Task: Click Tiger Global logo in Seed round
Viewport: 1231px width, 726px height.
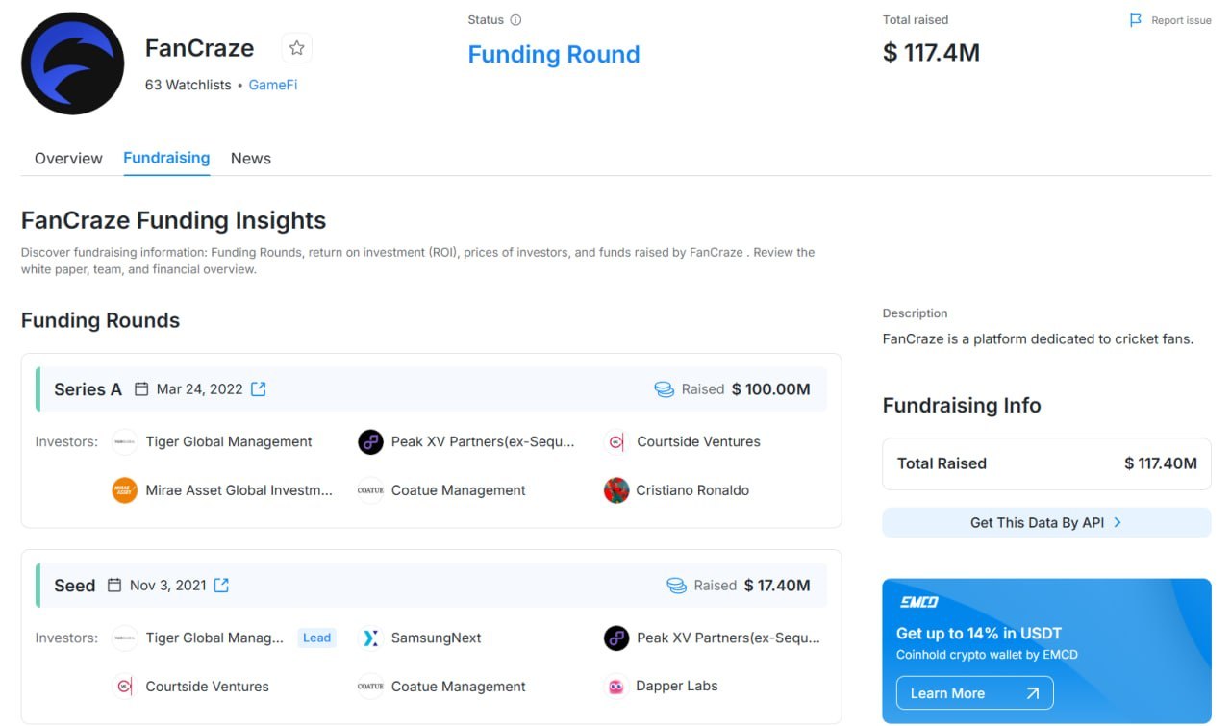Action: coord(125,638)
